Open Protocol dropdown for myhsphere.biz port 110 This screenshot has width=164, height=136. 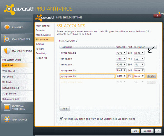121,53
